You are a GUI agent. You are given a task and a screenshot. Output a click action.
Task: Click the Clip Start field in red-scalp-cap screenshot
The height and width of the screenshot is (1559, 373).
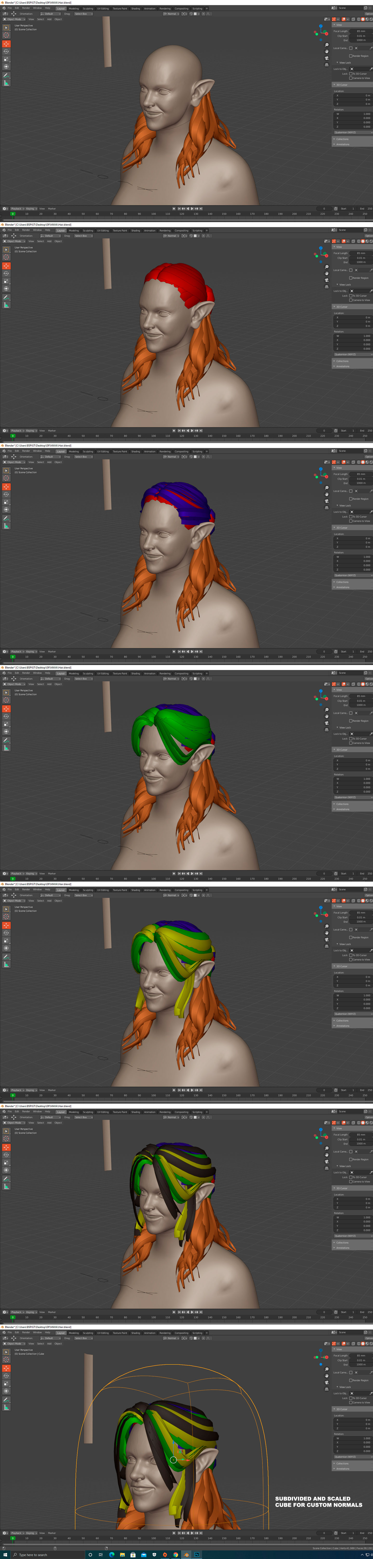361,258
